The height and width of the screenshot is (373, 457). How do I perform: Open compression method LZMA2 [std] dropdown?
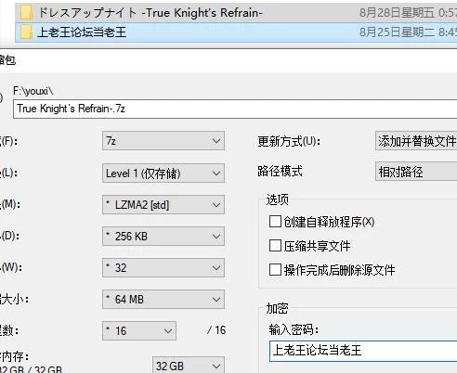tap(163, 204)
